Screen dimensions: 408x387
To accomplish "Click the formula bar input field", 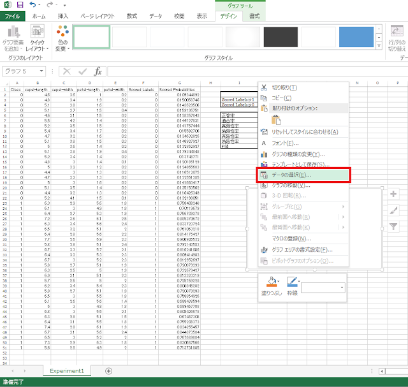I will click(255, 71).
